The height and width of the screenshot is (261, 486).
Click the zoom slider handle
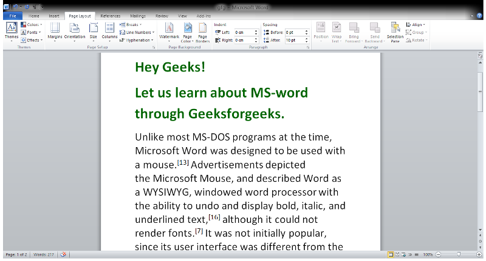tap(459, 254)
